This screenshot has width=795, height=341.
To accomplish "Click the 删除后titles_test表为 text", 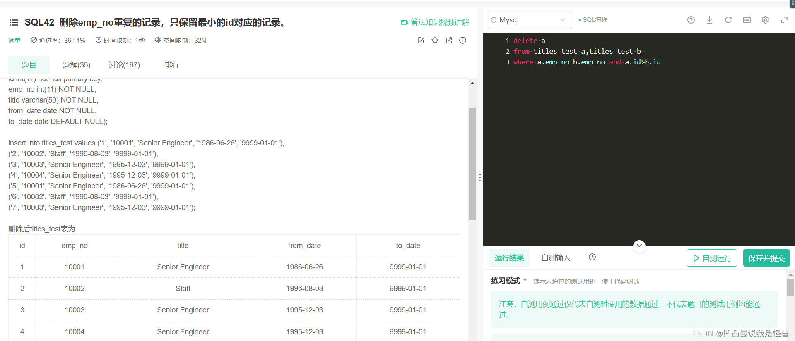I will 42,229.
